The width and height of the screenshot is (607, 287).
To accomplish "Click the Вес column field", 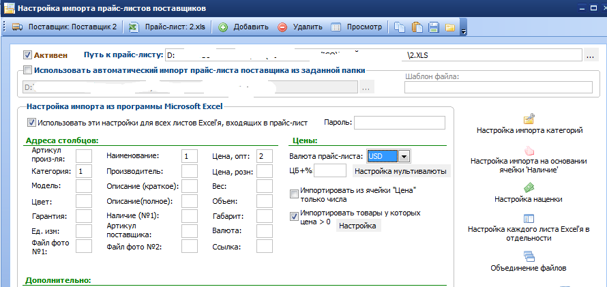I will 265,186.
